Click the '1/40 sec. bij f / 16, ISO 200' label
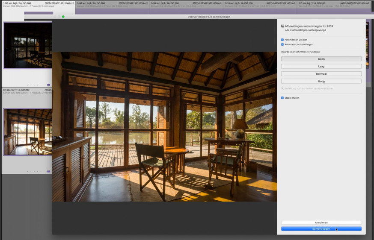This screenshot has height=240, width=374. (91, 3)
